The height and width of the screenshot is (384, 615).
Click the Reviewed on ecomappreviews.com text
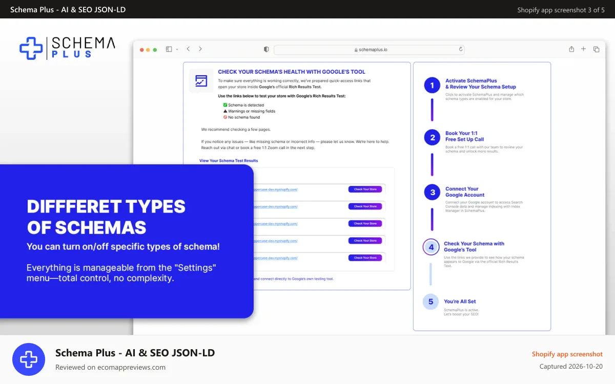coord(110,367)
